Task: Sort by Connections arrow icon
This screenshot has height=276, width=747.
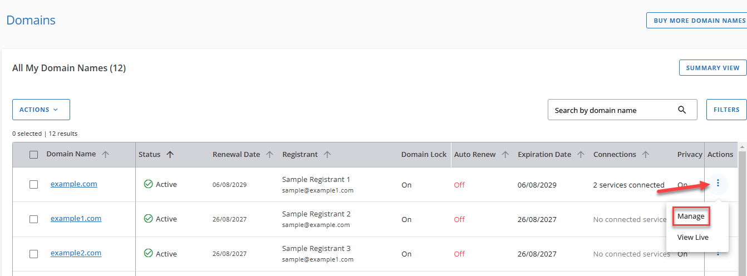Action: pos(646,155)
